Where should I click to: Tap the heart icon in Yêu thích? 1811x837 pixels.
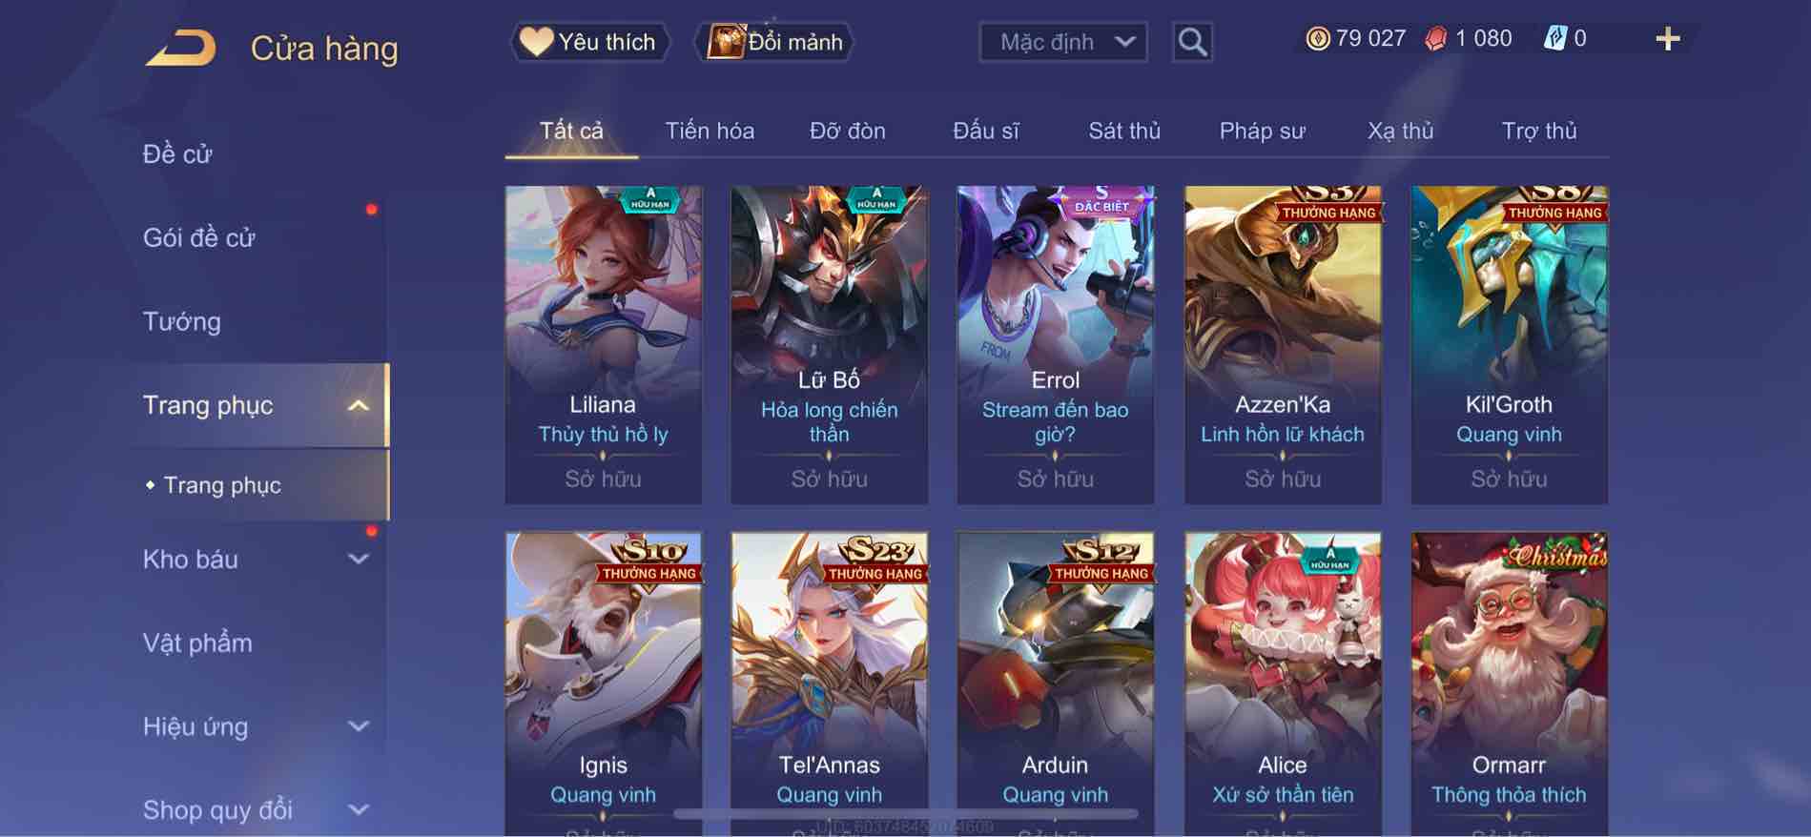tap(536, 41)
